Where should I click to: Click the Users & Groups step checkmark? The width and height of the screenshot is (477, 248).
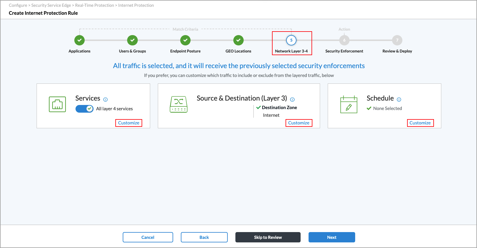[x=132, y=40]
